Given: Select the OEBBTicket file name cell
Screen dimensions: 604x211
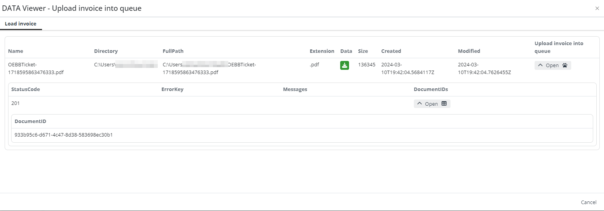Looking at the screenshot, I should [36, 68].
